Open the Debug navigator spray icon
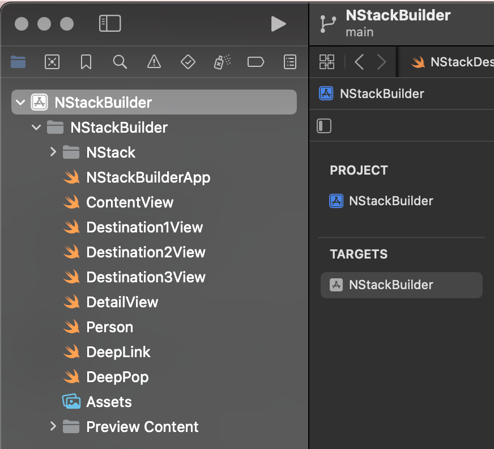Screen dimensions: 494x449 pyautogui.click(x=222, y=62)
